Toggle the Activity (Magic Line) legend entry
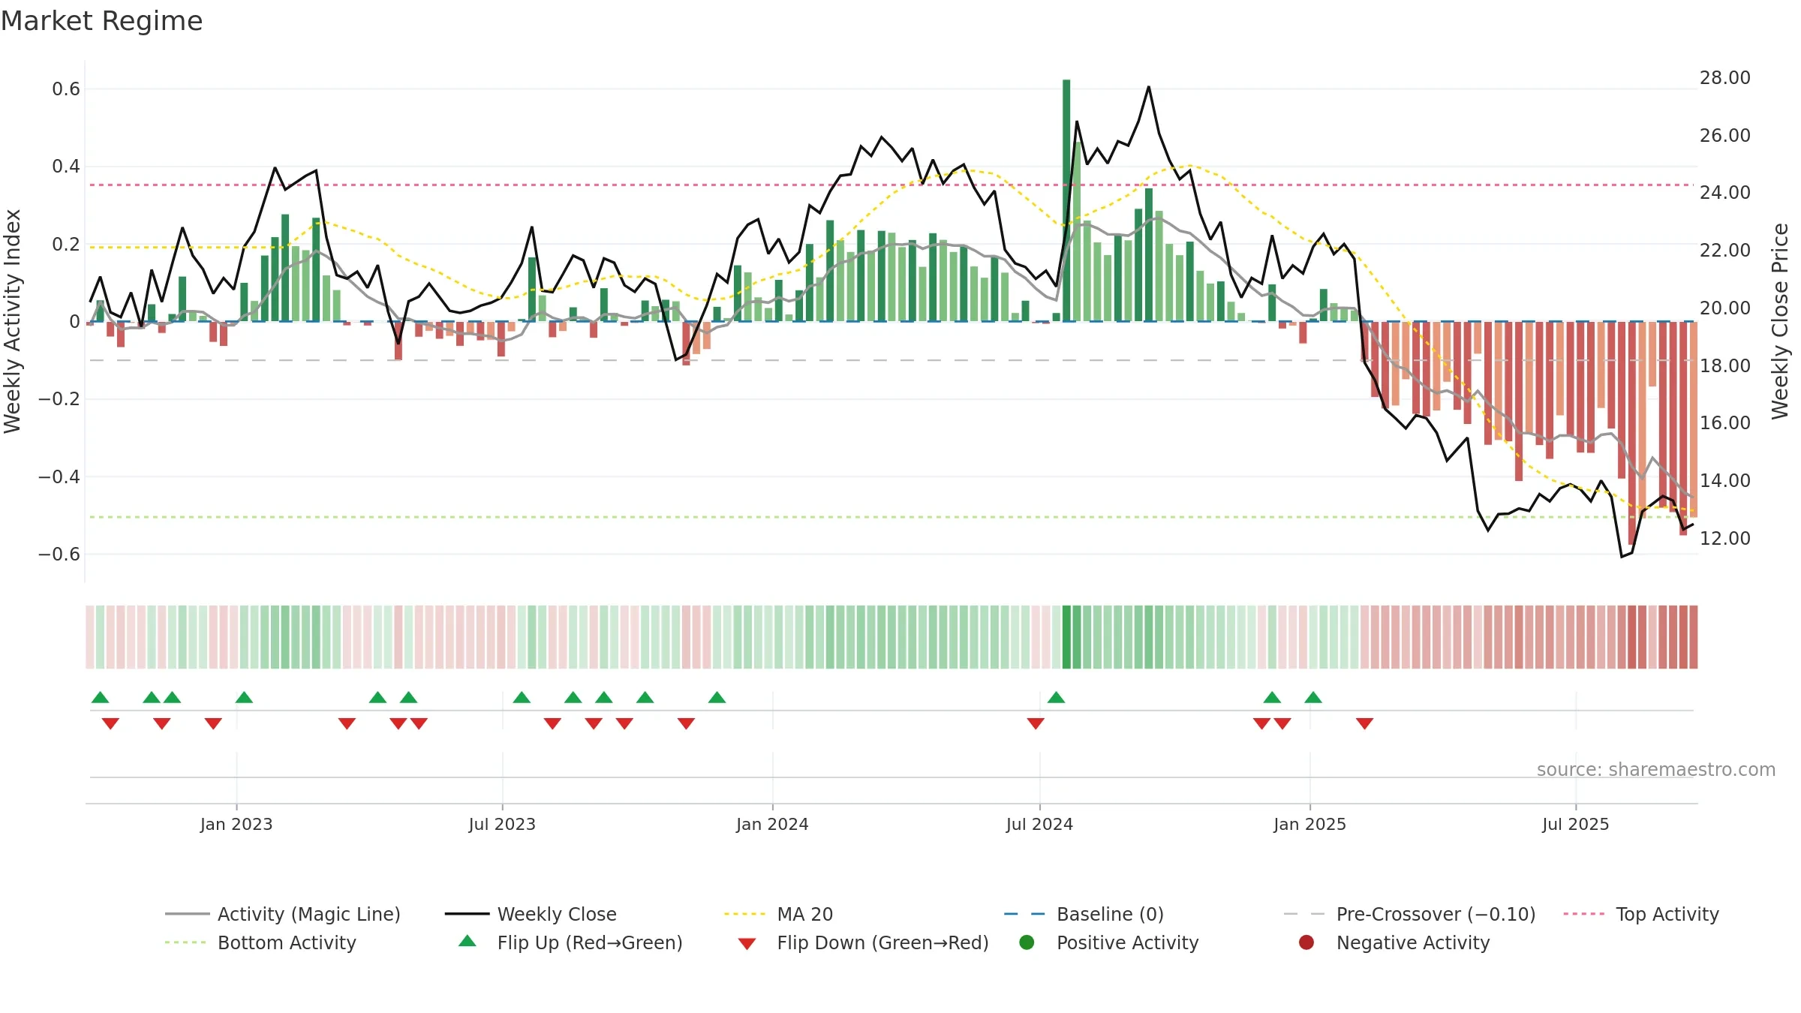Image resolution: width=1801 pixels, height=1013 pixels. (283, 914)
